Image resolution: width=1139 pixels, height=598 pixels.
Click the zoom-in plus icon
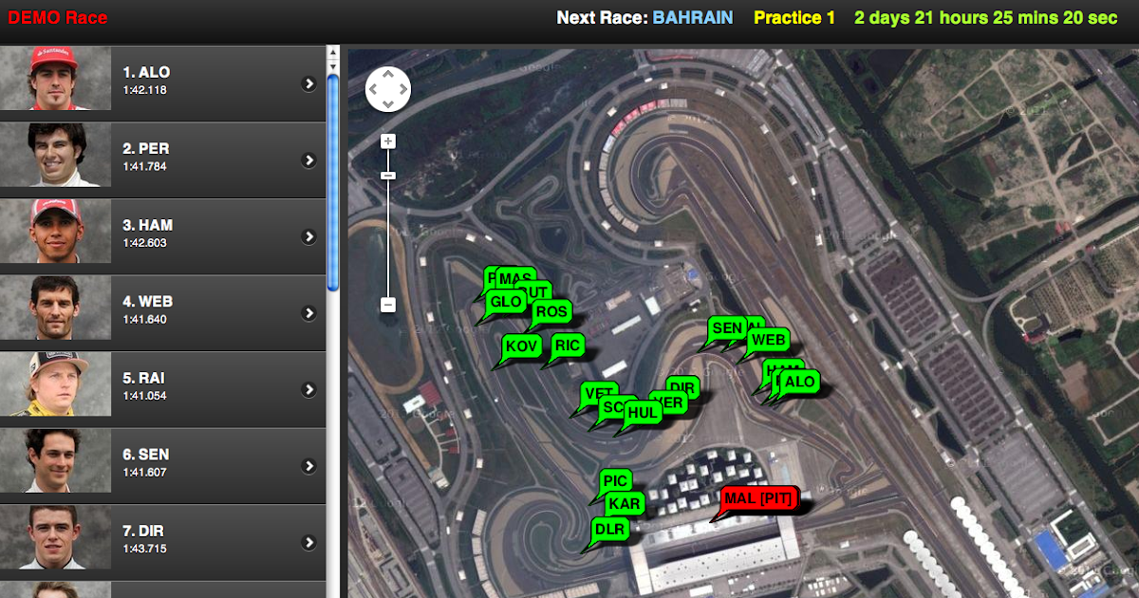pyautogui.click(x=389, y=140)
